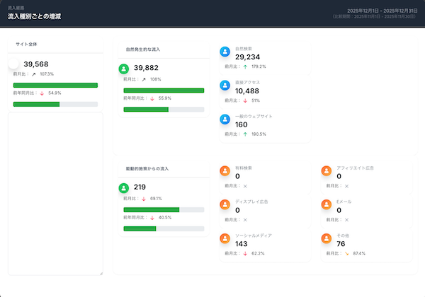Click the サイト全体 panel header
This screenshot has height=297, width=425.
pyautogui.click(x=27, y=43)
